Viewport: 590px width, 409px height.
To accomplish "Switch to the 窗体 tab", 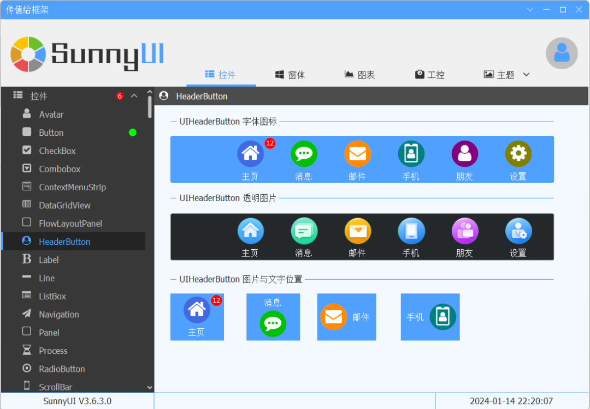I will pyautogui.click(x=290, y=75).
